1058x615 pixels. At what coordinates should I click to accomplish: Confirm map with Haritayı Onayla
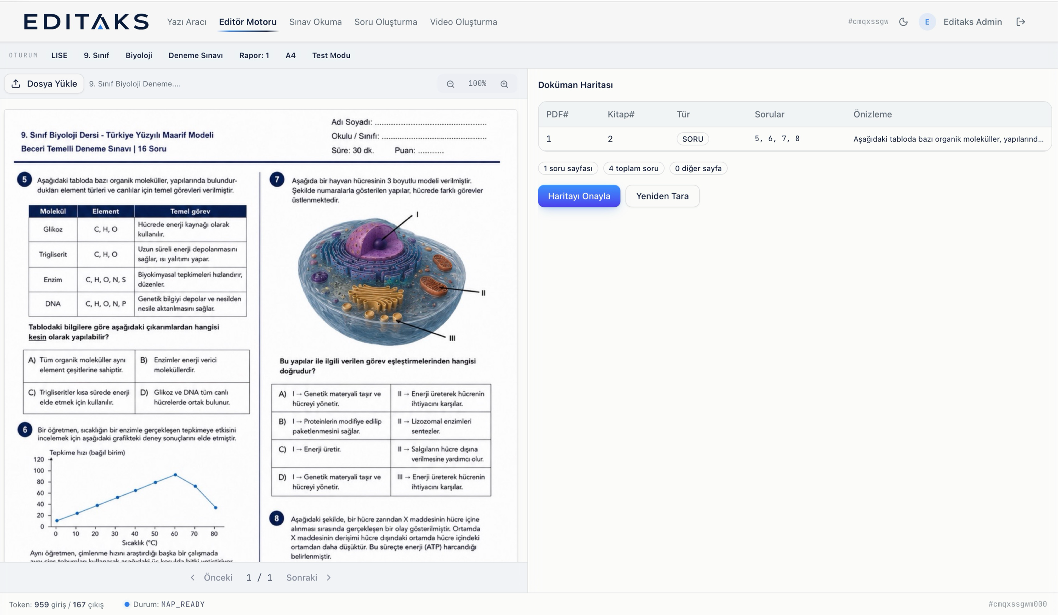pyautogui.click(x=579, y=196)
